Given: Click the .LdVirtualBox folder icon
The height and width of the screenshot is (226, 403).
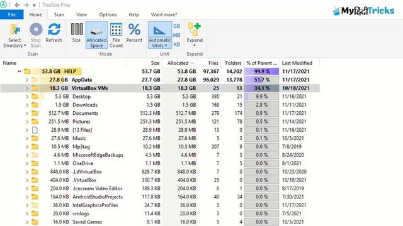Looking at the screenshot, I should pos(35,172).
